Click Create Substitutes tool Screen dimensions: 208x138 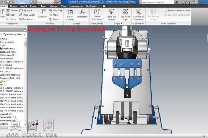pos(97,15)
